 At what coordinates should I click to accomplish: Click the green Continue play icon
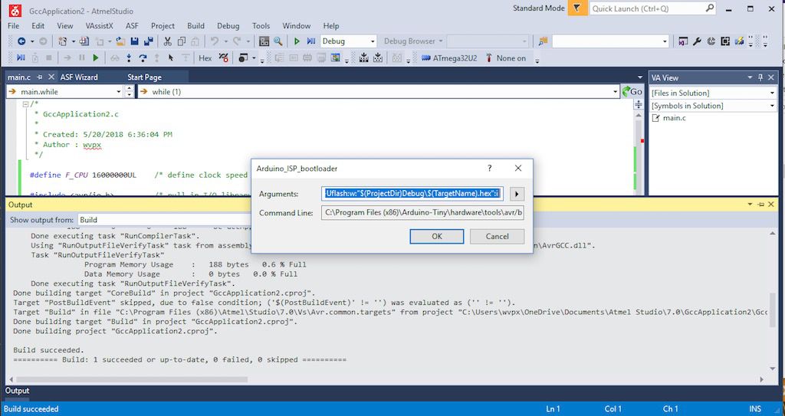pos(96,58)
